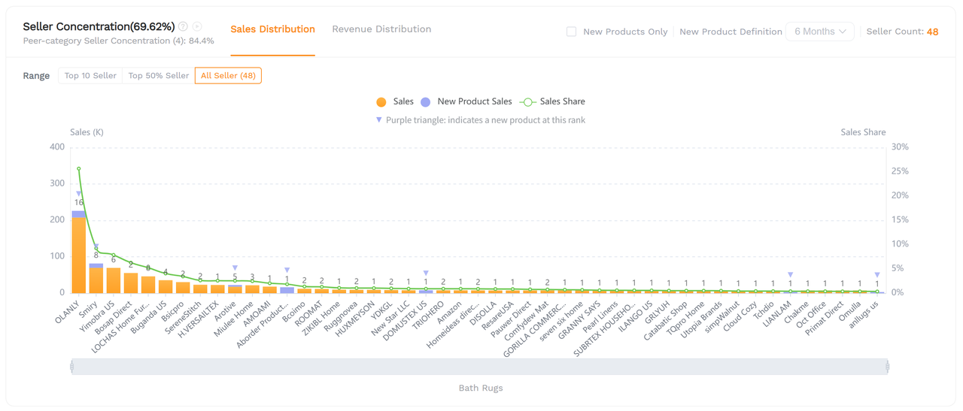Click purple triangle above DOMUSTEX US bar
The image size is (963, 411).
tap(426, 273)
